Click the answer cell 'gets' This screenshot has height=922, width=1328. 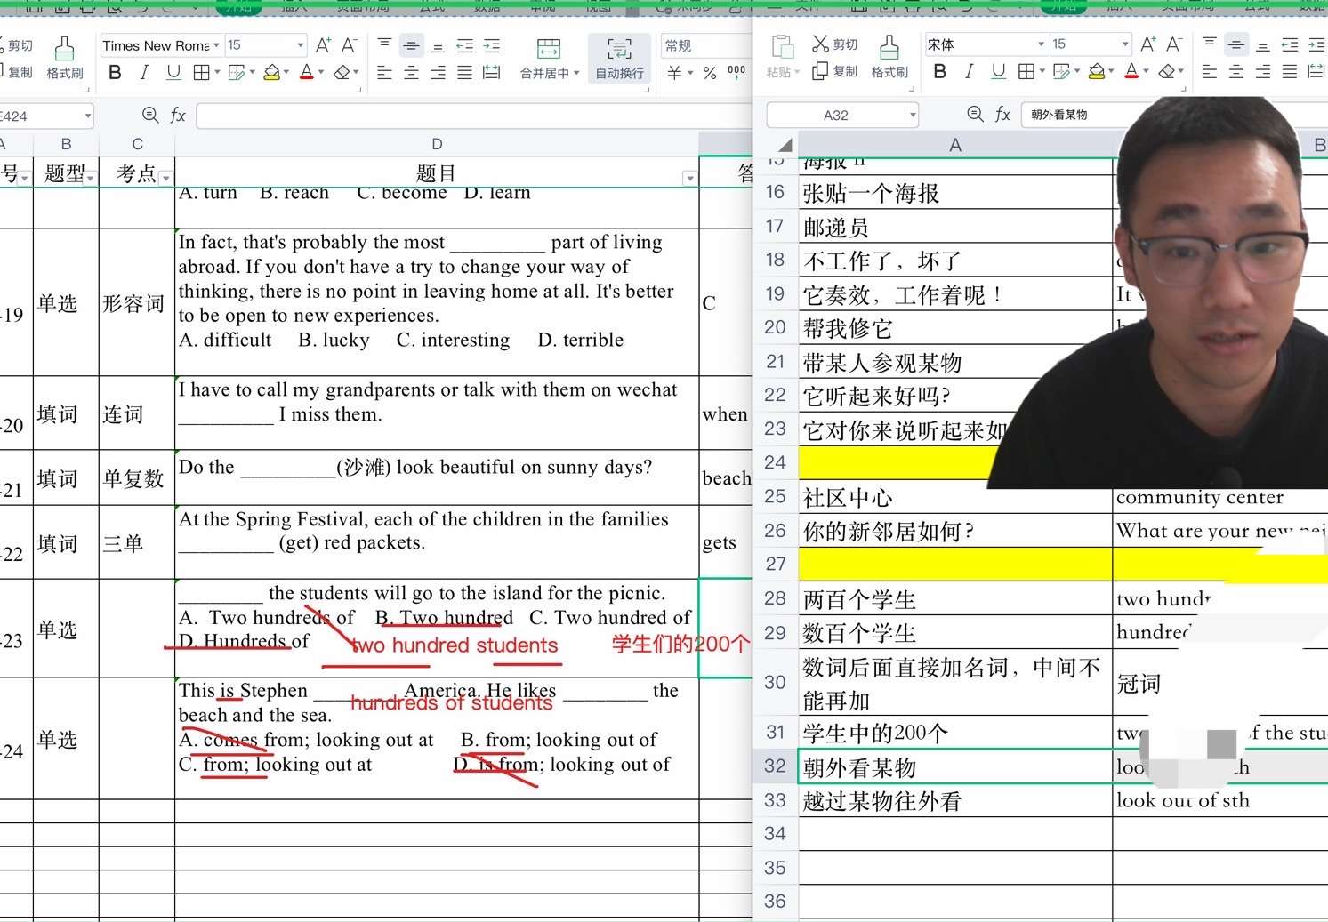[x=726, y=542]
